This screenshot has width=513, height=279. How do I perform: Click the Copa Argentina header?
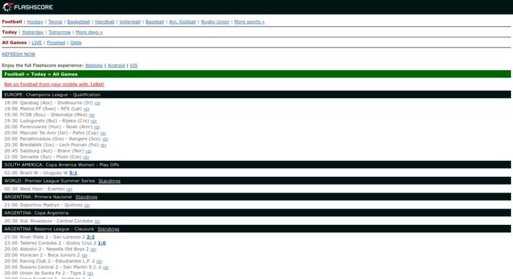tap(256, 213)
